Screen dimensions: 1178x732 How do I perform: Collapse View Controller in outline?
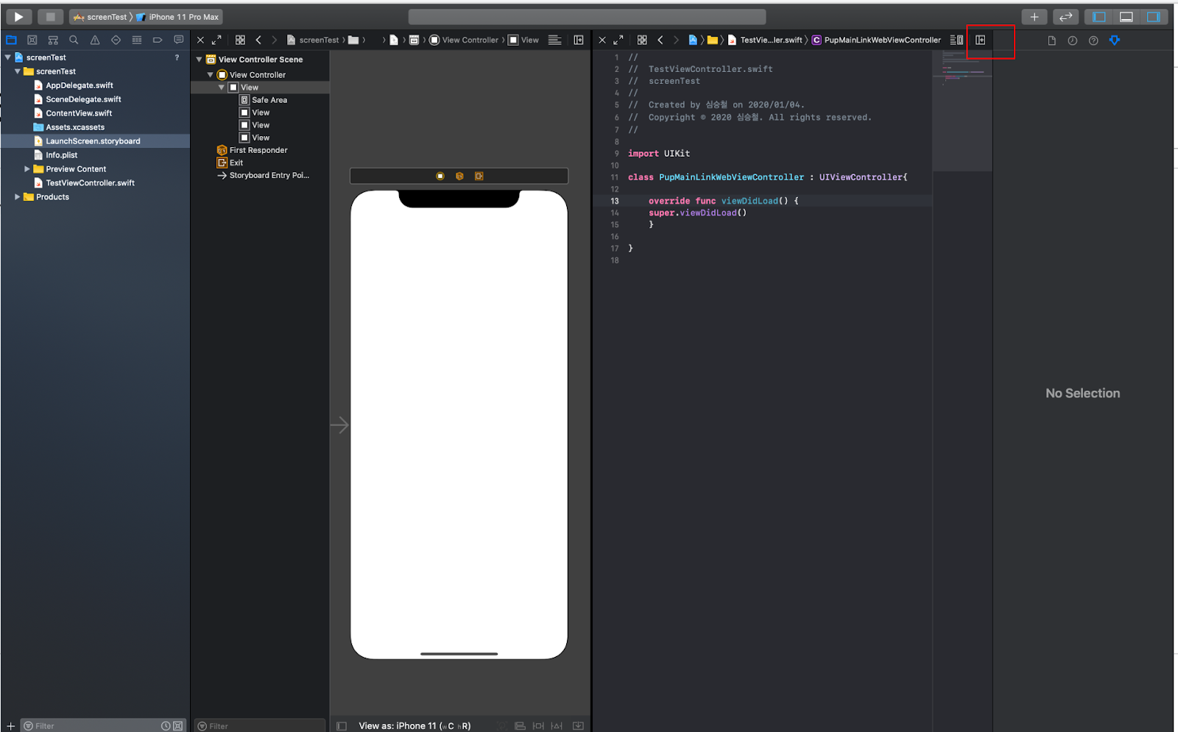(x=210, y=74)
